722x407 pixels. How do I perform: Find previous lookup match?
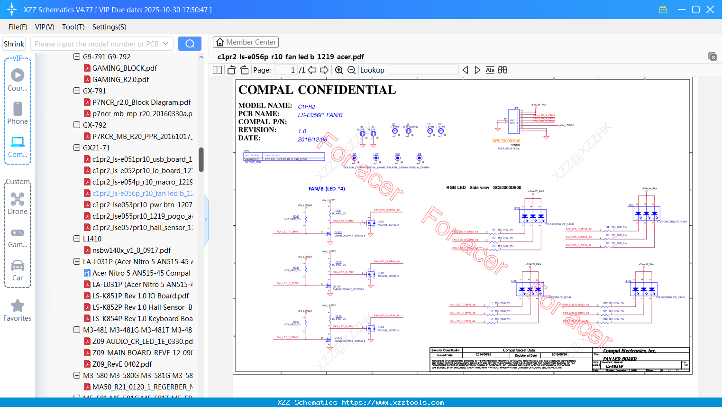tap(465, 70)
